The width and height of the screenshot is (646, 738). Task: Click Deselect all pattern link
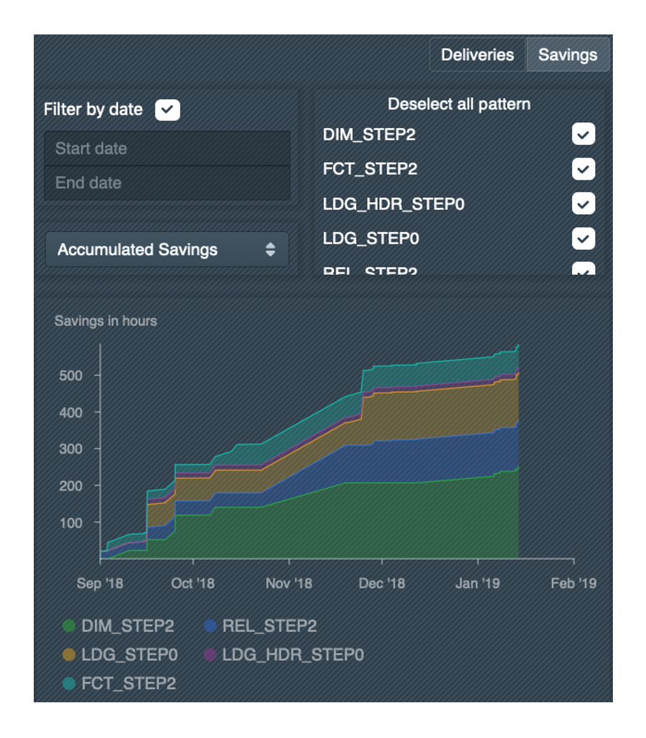coord(459,104)
